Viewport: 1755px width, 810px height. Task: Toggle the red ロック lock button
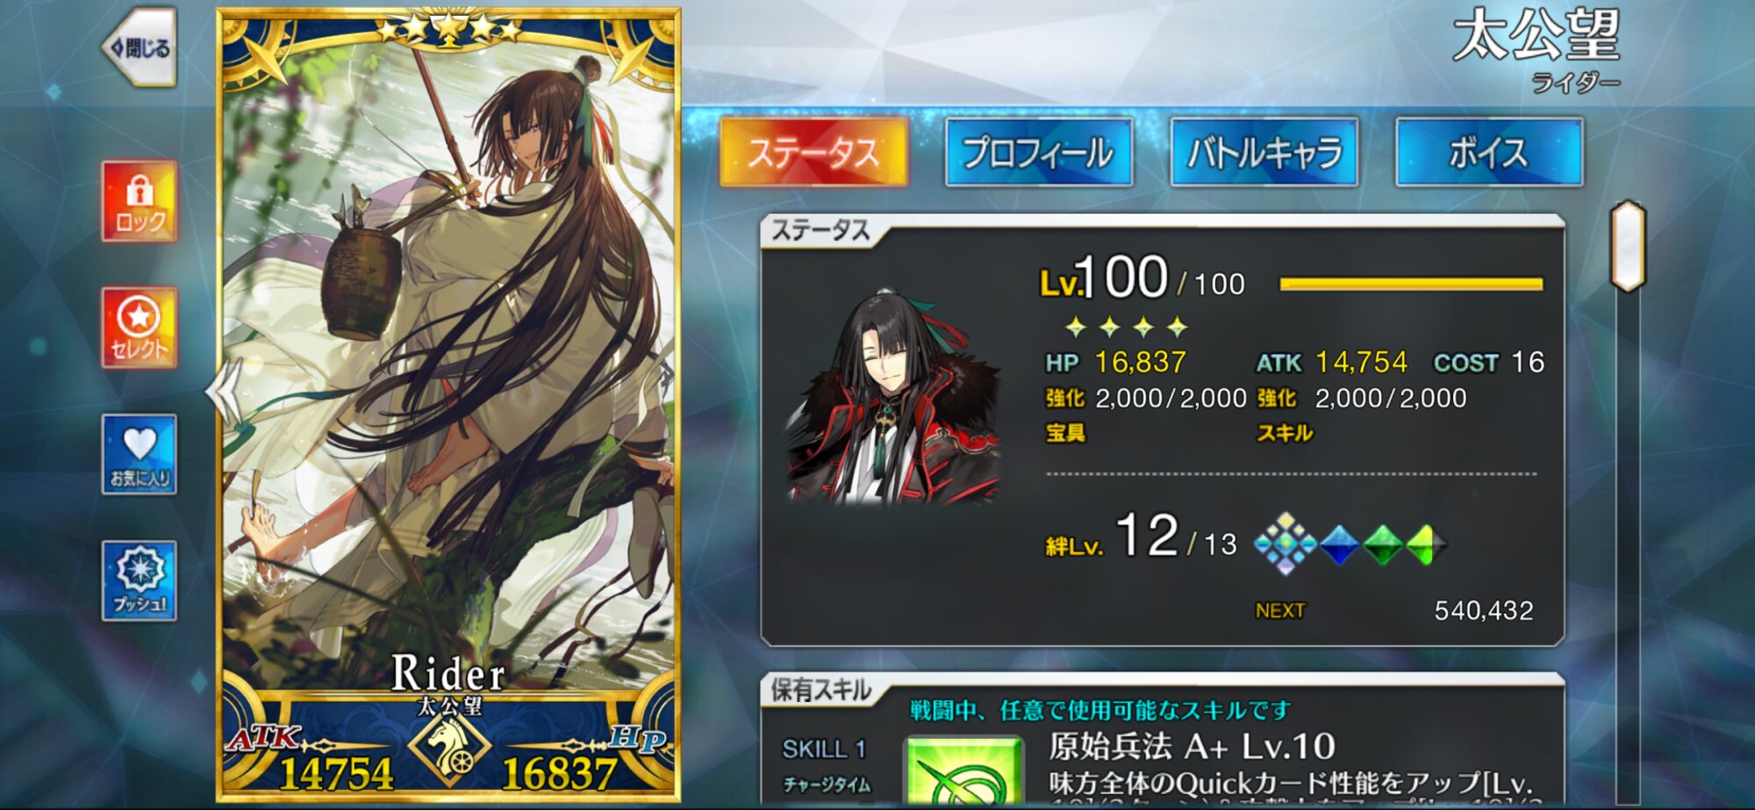[x=140, y=201]
